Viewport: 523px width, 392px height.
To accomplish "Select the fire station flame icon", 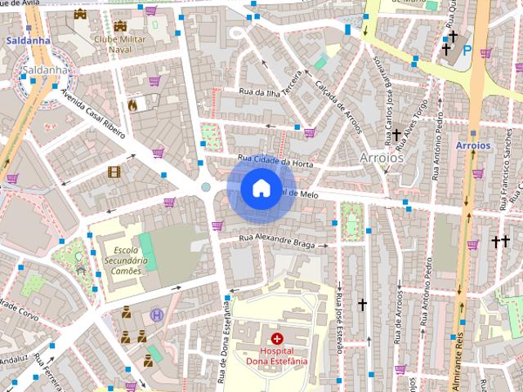I will [x=132, y=105].
